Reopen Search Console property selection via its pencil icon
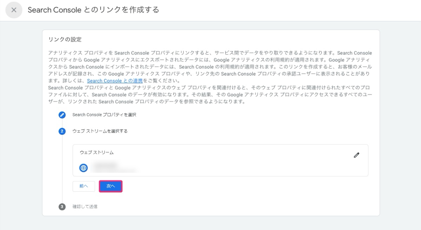This screenshot has width=421, height=230. click(62, 114)
